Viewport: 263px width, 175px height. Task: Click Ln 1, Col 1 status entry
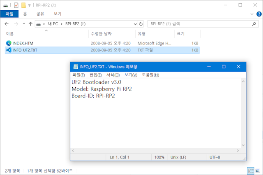click(x=120, y=157)
